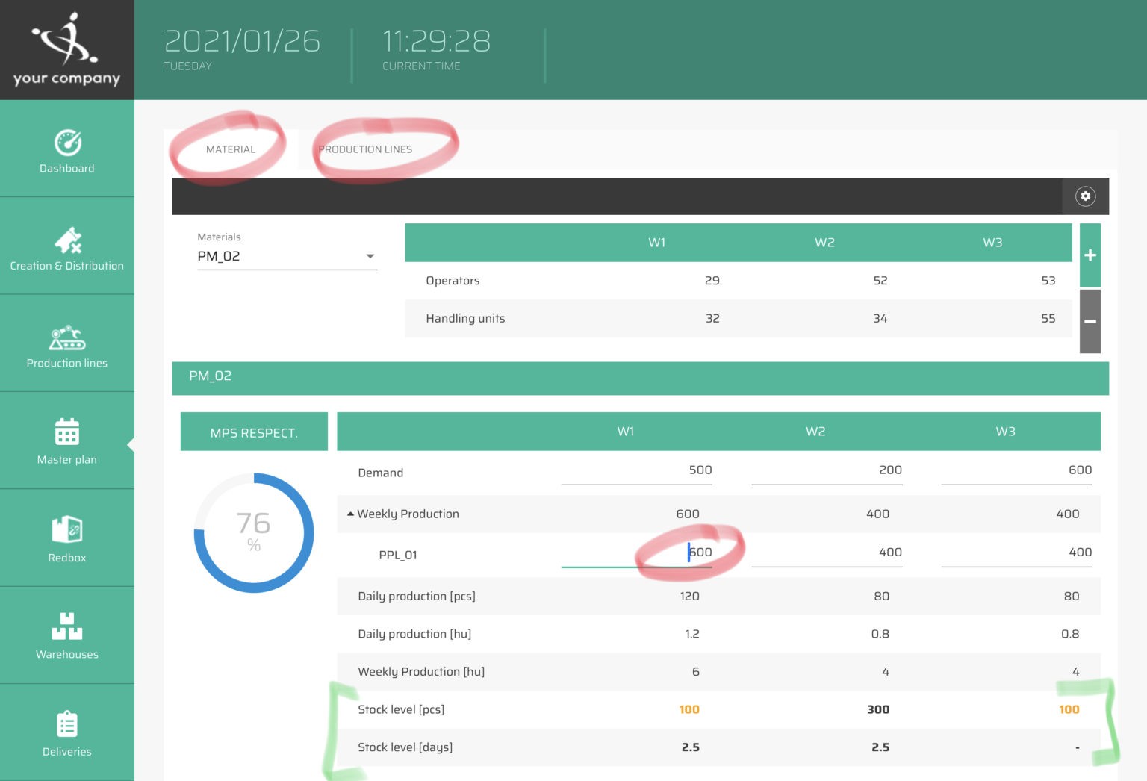Click the 76% progress ring
The width and height of the screenshot is (1147, 781).
(x=254, y=532)
